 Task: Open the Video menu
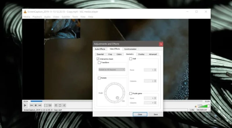coord(56,17)
